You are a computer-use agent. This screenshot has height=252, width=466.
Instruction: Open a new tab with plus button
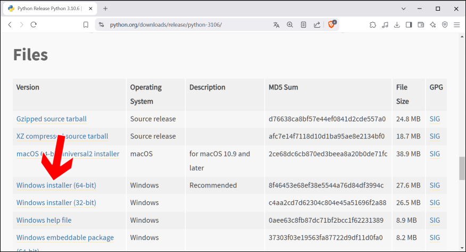tap(105, 9)
